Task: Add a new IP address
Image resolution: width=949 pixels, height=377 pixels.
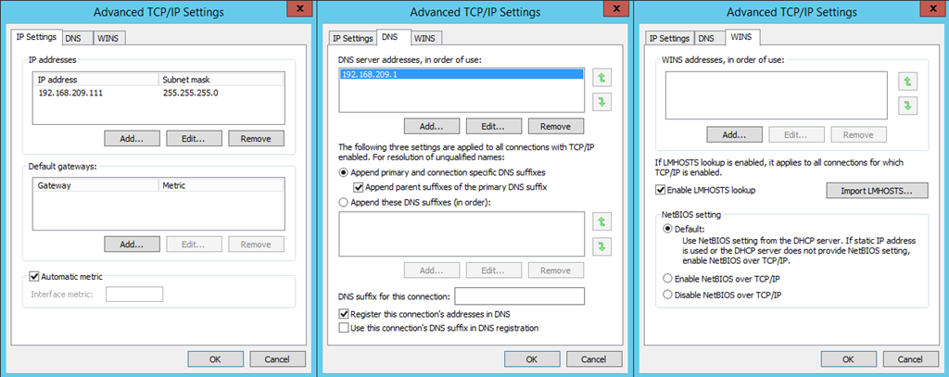Action: [132, 139]
